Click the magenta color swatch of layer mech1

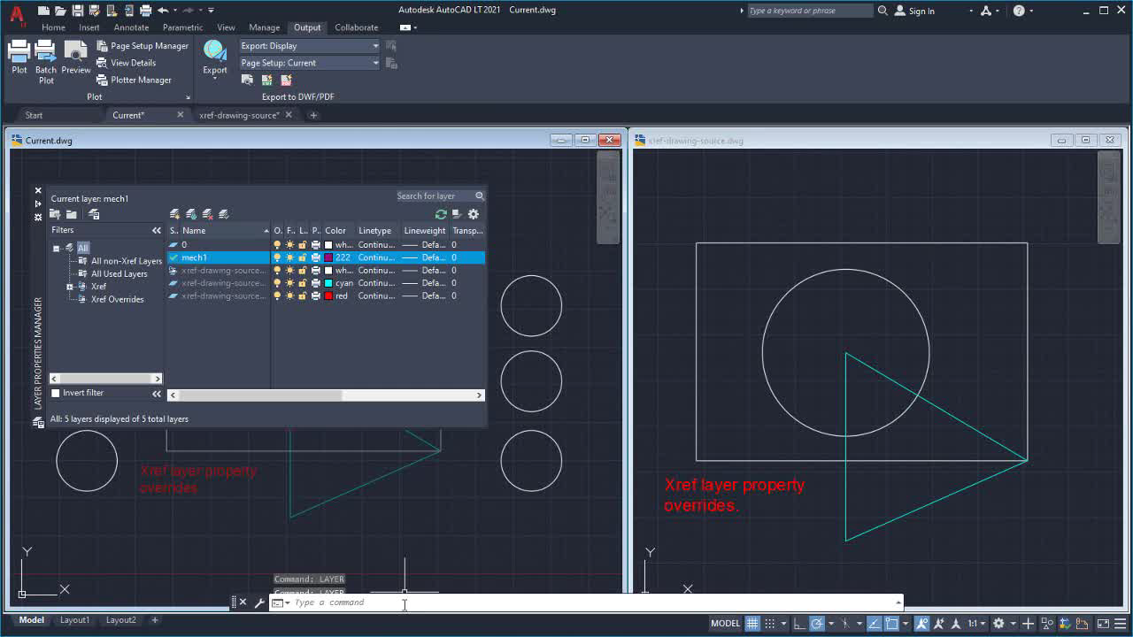(328, 257)
